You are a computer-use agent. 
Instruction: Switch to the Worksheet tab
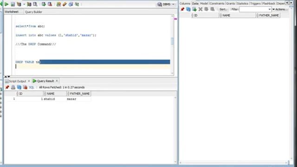(12, 12)
